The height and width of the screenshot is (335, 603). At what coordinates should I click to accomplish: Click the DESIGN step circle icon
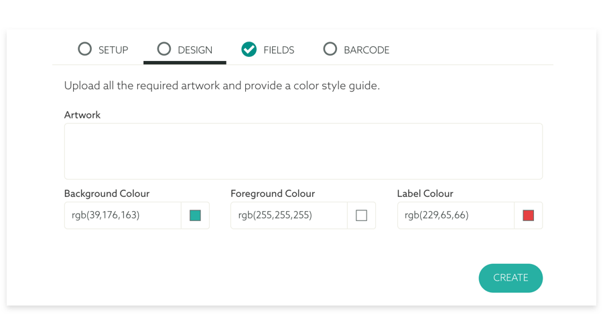[x=164, y=49]
